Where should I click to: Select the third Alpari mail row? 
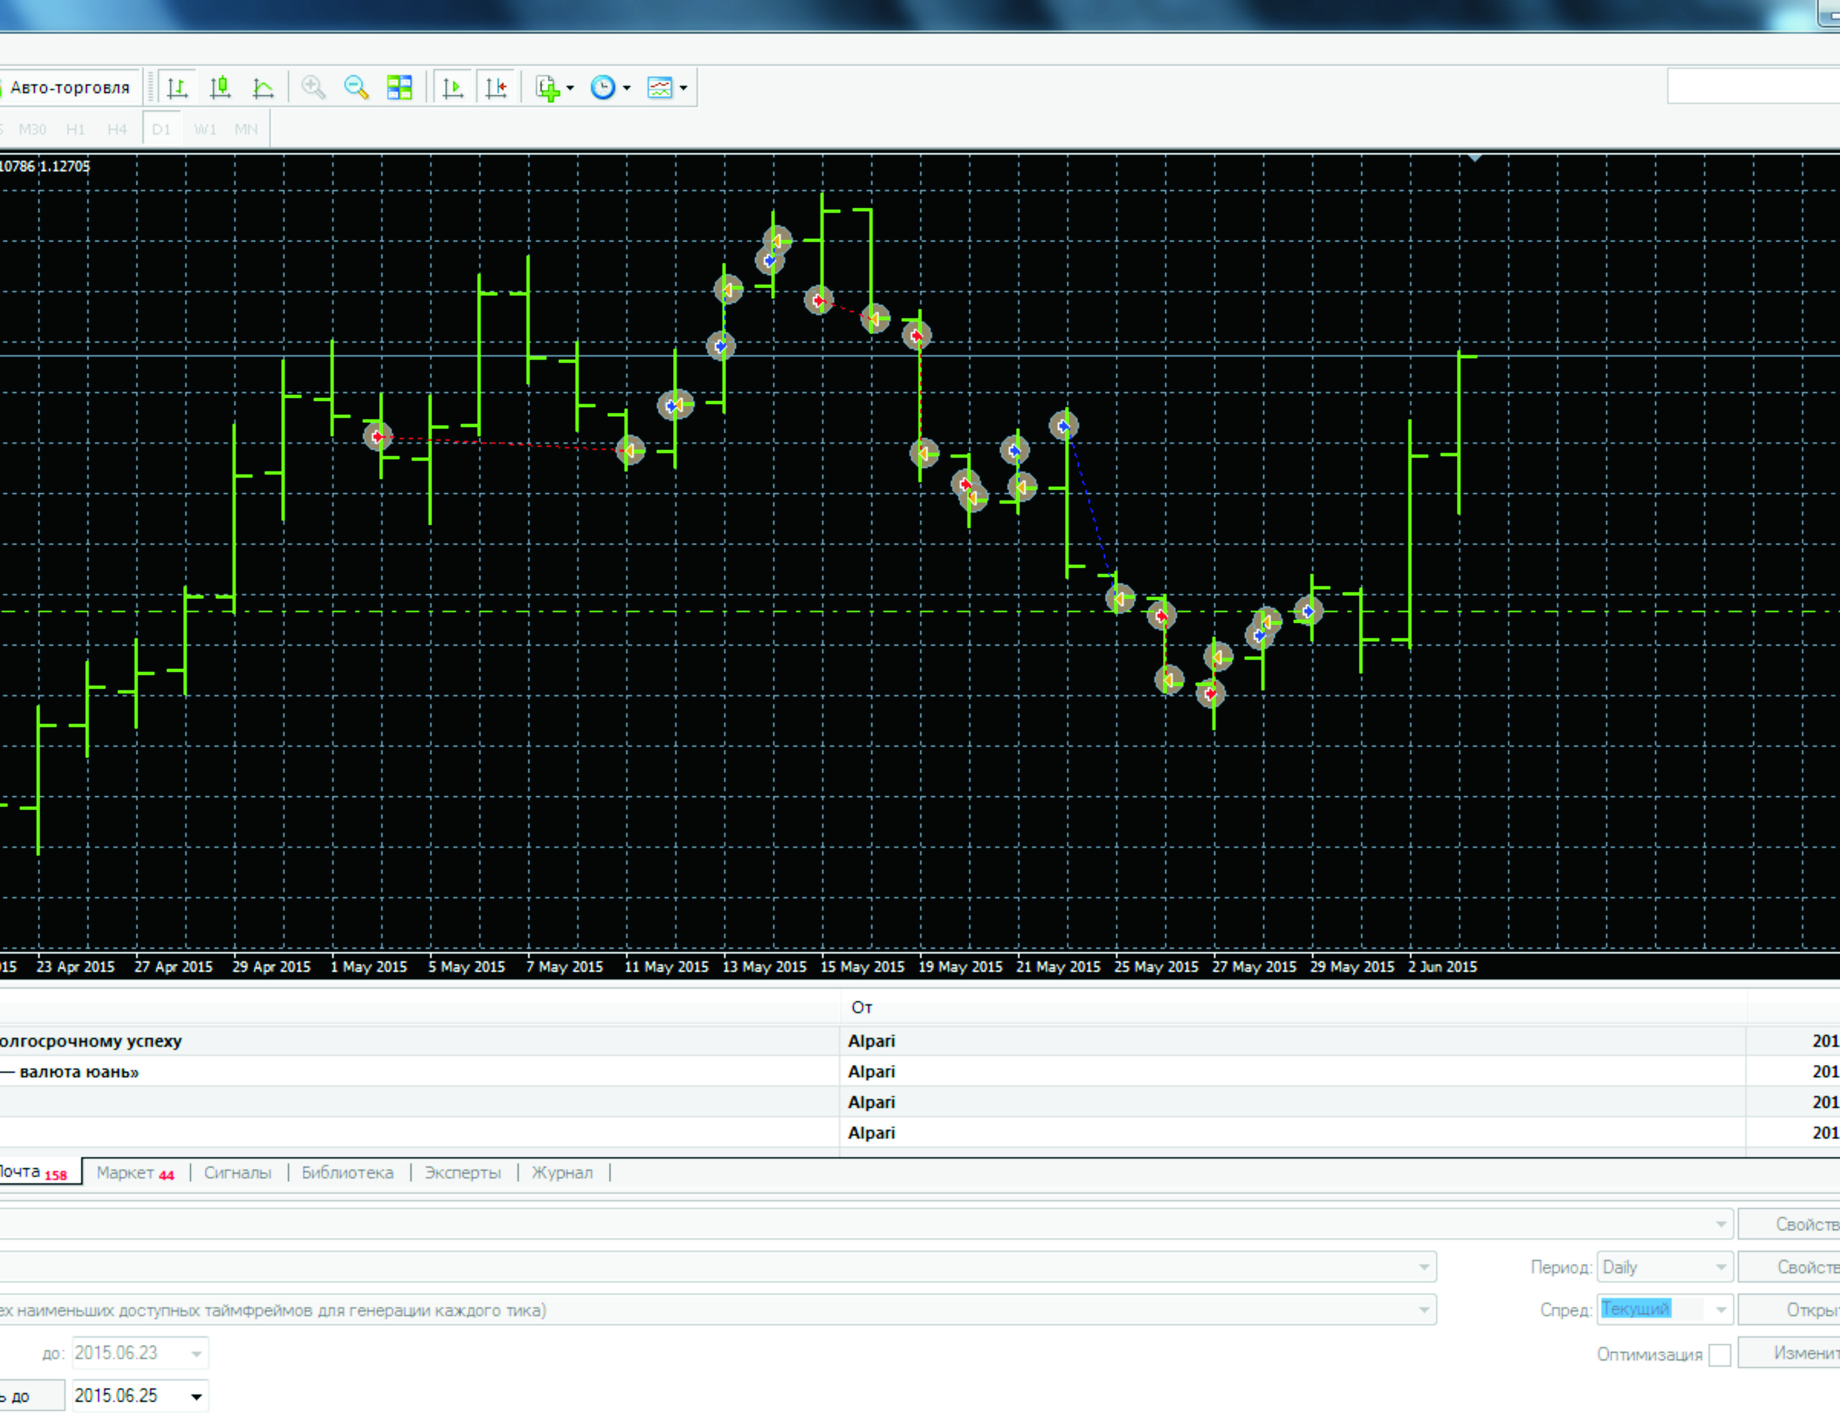[920, 1102]
